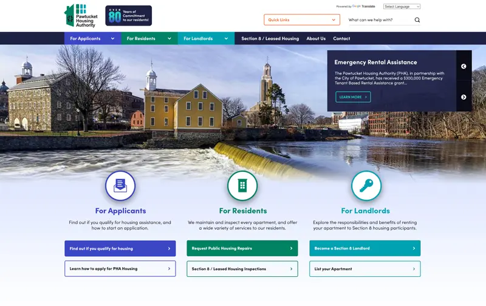Image resolution: width=486 pixels, height=306 pixels.
Task: Expand the For Applicants nav chevron
Action: pos(112,38)
